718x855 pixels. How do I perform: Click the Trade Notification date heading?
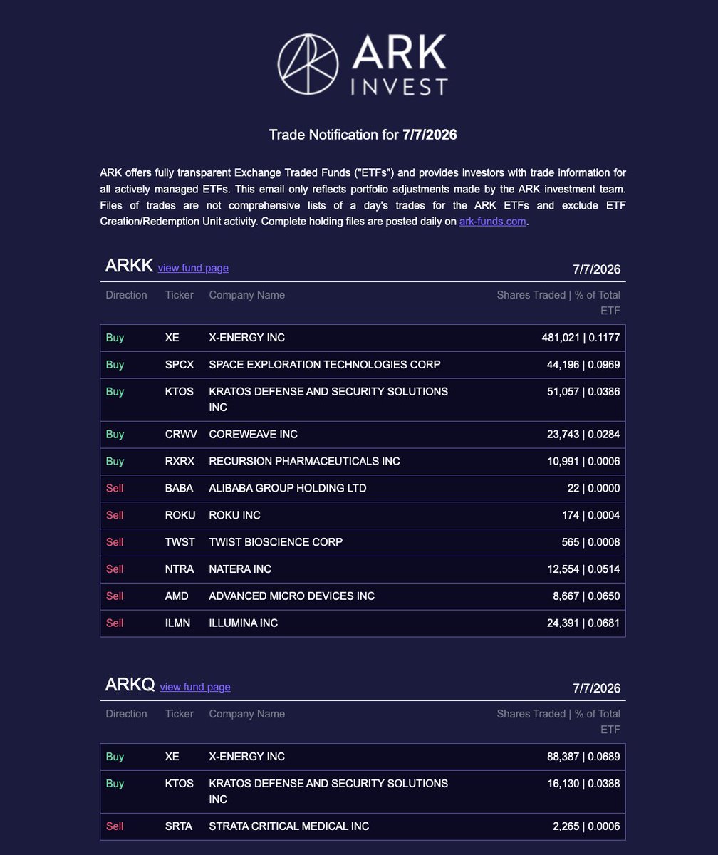[363, 135]
